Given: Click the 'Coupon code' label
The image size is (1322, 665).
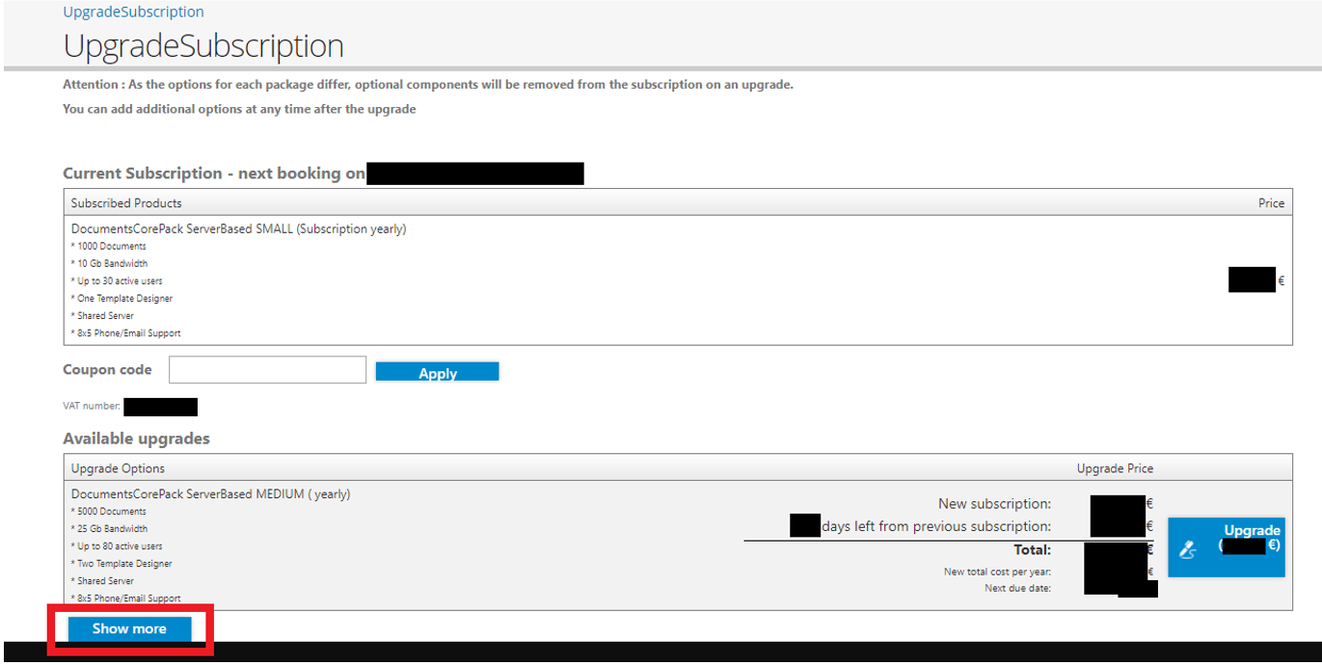Looking at the screenshot, I should [x=107, y=370].
